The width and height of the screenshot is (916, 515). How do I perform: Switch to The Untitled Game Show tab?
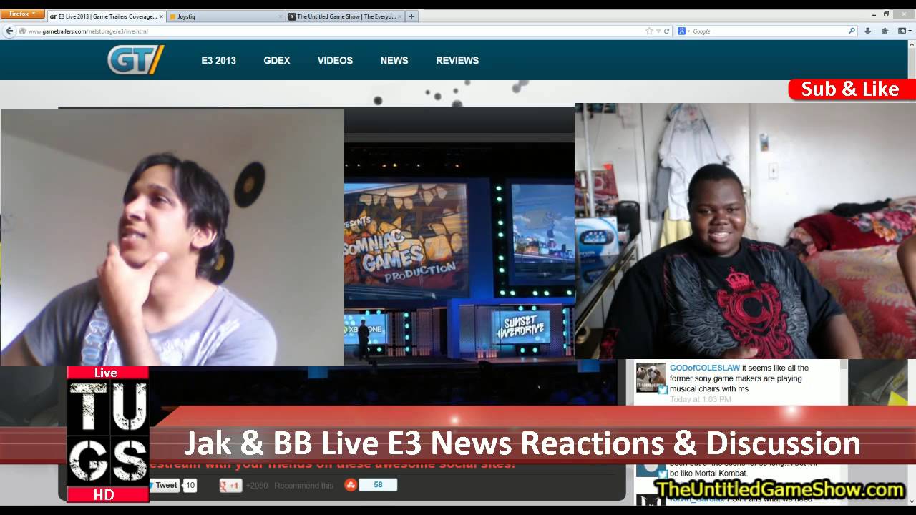click(346, 16)
